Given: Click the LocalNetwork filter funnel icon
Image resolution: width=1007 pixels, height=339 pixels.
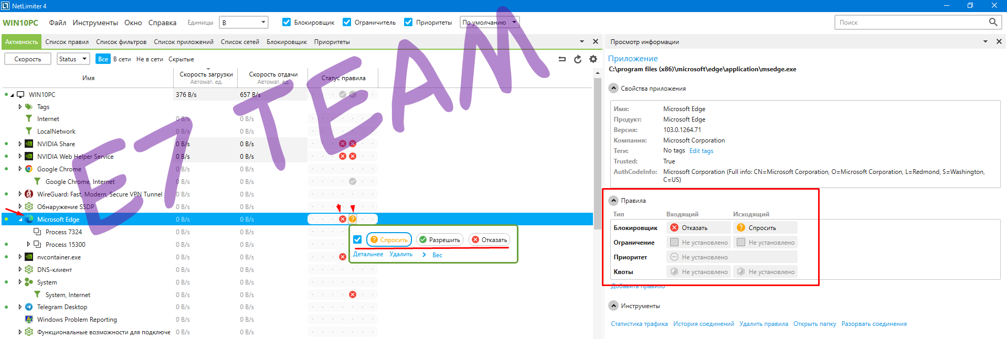Looking at the screenshot, I should (29, 131).
